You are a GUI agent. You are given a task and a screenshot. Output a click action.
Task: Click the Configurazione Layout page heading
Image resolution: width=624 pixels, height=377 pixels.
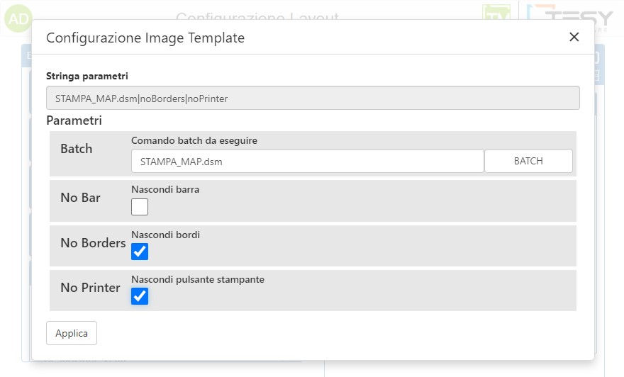(x=257, y=16)
